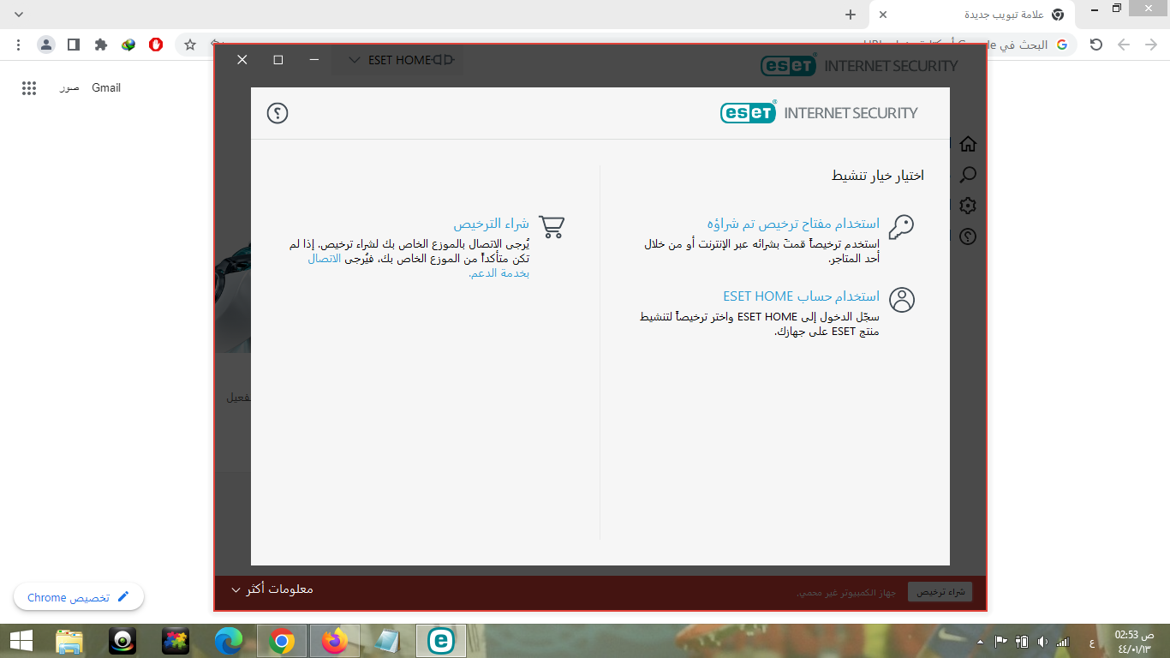The image size is (1170, 658).
Task: Click the تخصيص Chrome customize button
Action: click(x=79, y=597)
